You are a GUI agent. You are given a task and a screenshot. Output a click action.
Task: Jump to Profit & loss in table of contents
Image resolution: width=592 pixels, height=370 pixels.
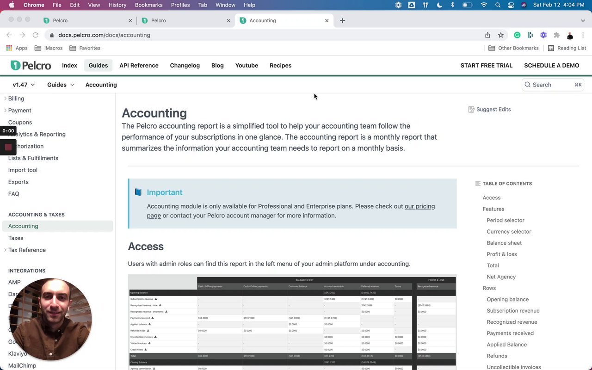502,254
